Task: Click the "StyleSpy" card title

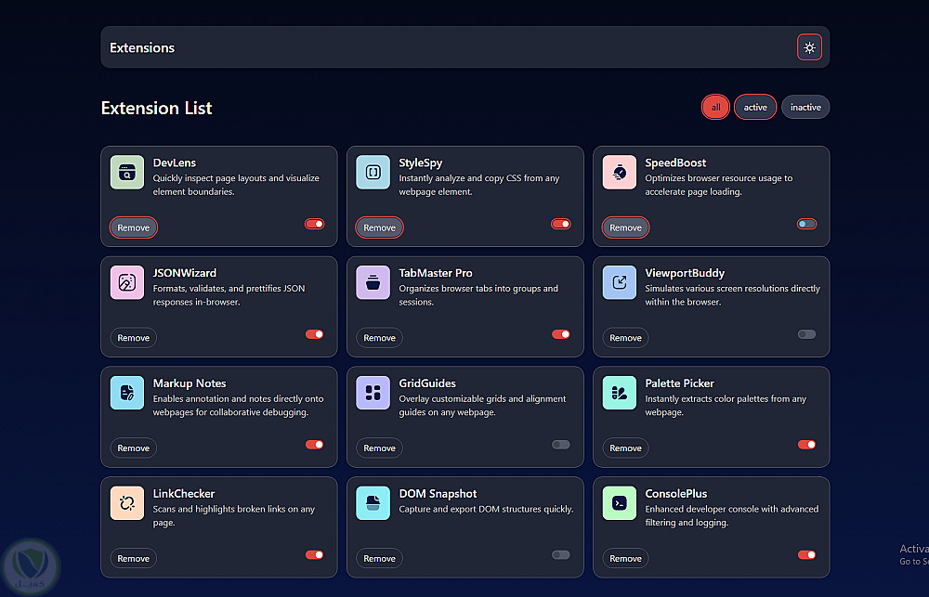Action: (421, 162)
